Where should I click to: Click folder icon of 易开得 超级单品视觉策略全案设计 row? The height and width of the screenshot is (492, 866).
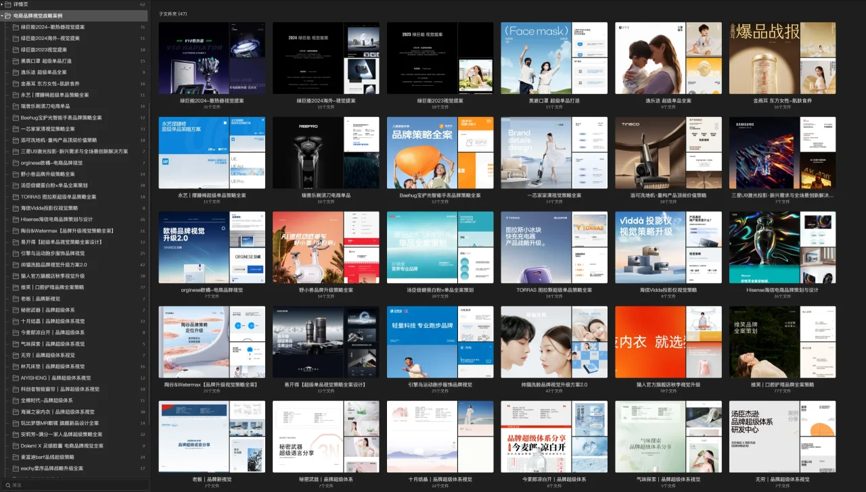coord(16,242)
